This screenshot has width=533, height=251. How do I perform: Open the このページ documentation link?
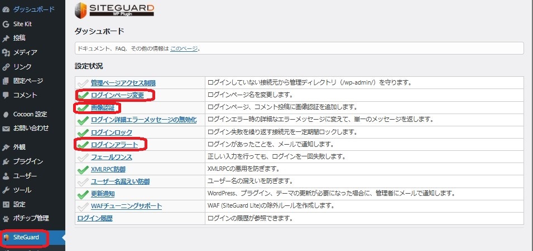184,48
